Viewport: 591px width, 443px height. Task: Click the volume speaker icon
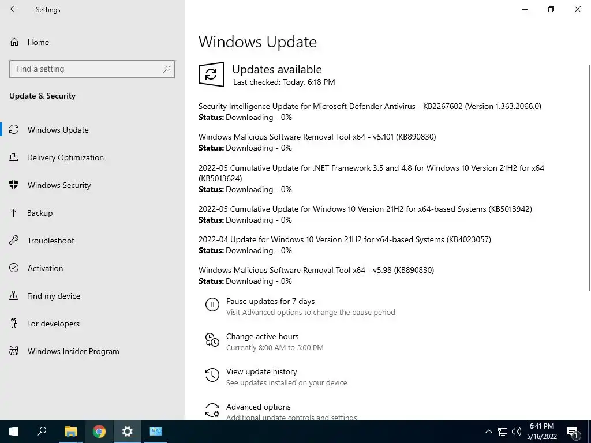(517, 431)
